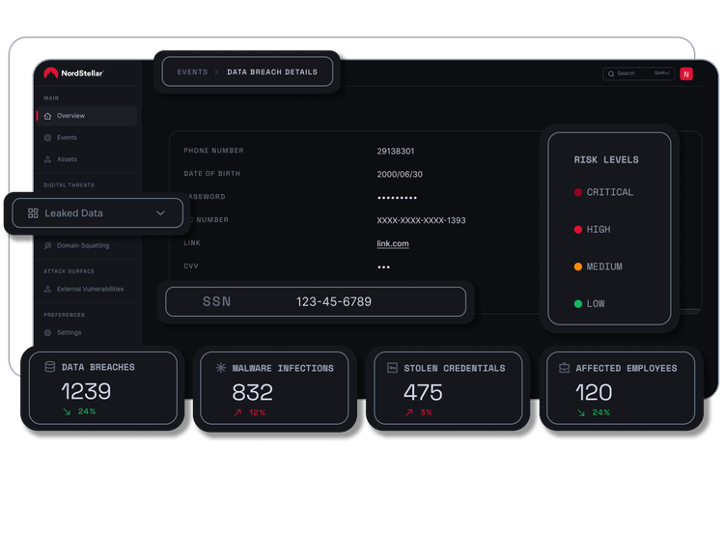Click the NordStellar logo icon

click(x=51, y=72)
